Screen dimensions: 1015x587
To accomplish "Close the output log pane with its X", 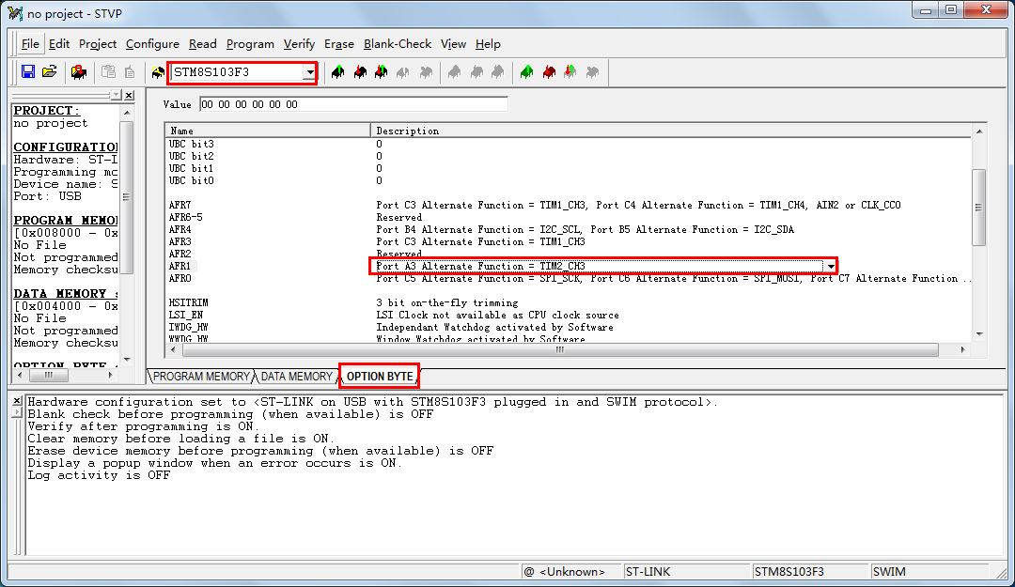I will [x=17, y=401].
